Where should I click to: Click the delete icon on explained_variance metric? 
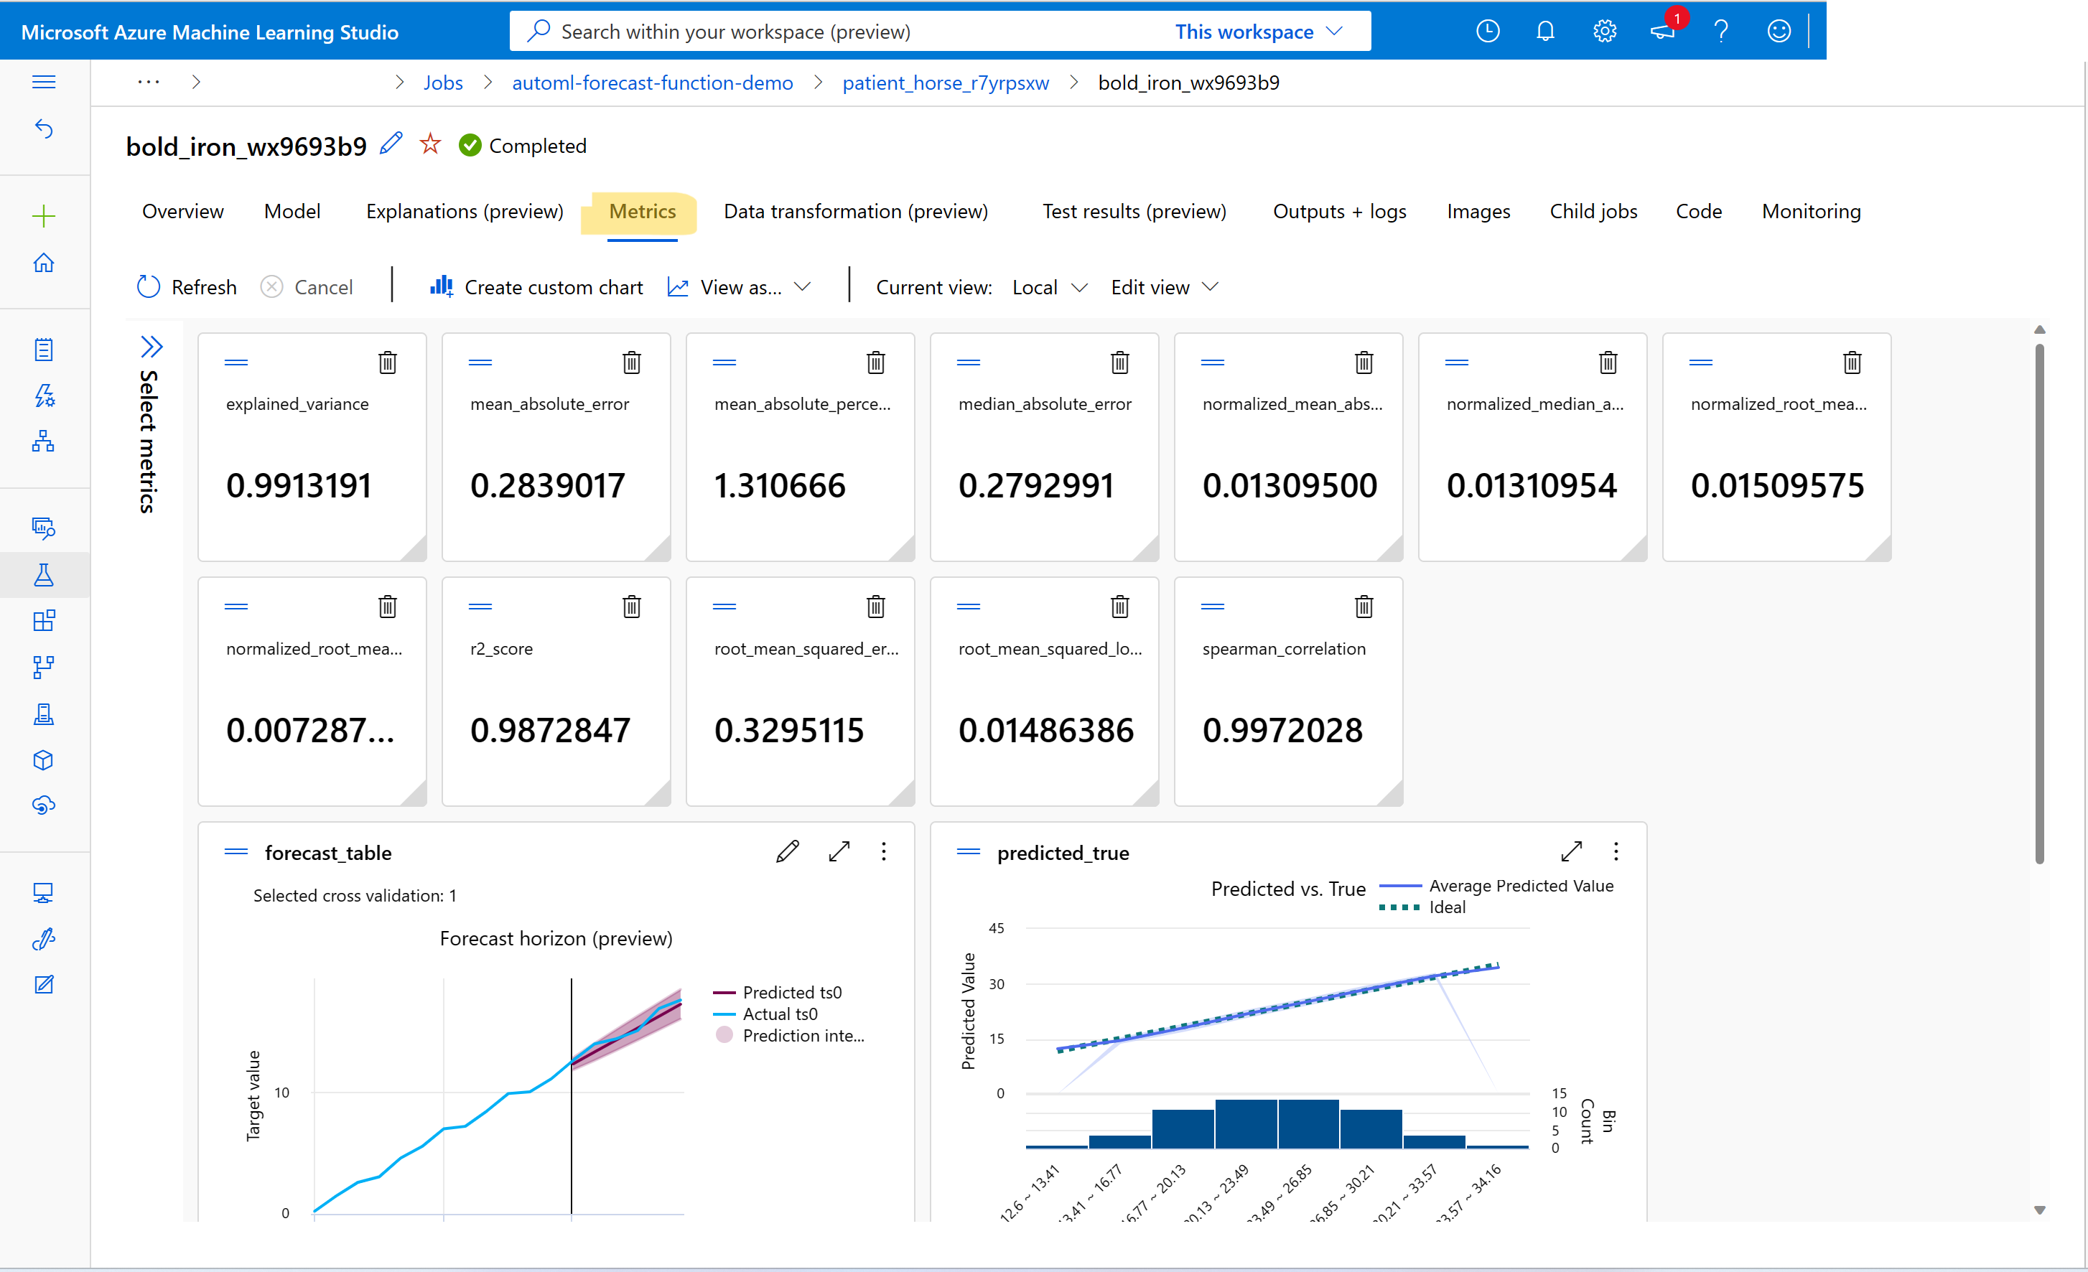pyautogui.click(x=386, y=363)
